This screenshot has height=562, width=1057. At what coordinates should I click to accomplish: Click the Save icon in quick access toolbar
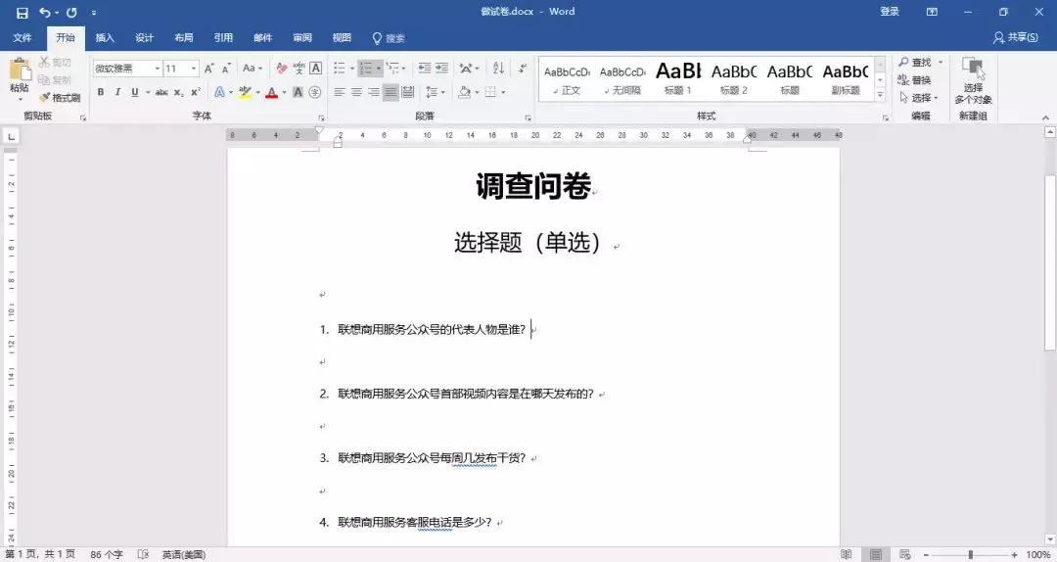tap(23, 12)
